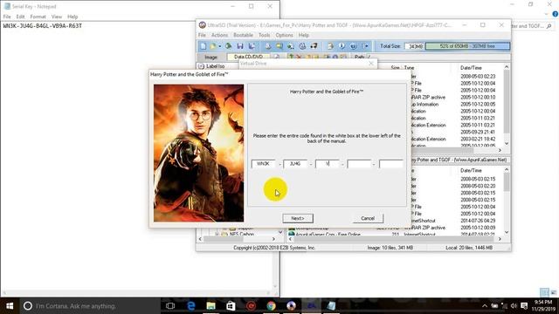Click the Compress ISO toolbar icon
The image size is (559, 314).
[x=279, y=46]
